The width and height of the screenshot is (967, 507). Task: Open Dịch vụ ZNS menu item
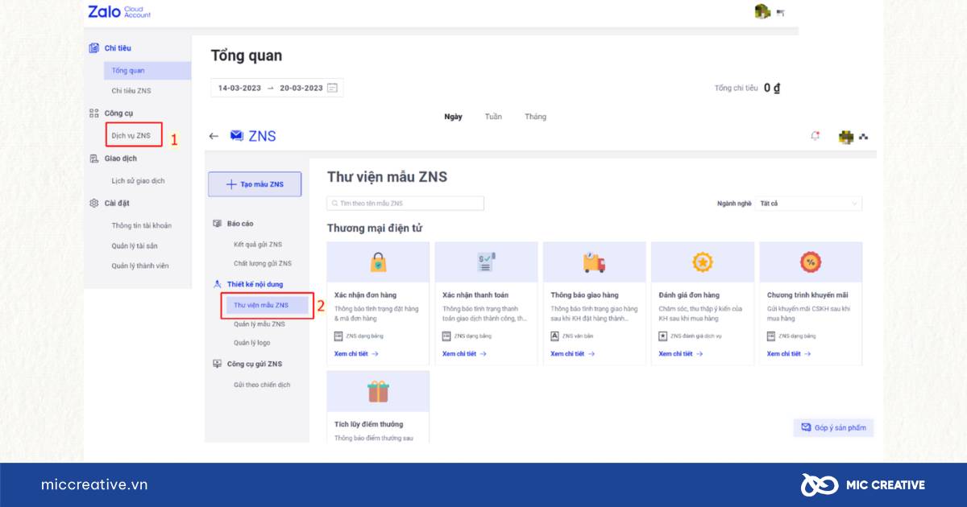point(131,135)
